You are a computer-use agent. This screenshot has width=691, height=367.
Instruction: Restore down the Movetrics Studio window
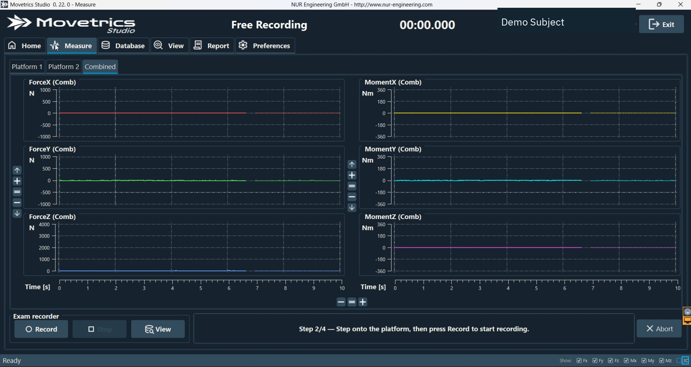click(659, 4)
